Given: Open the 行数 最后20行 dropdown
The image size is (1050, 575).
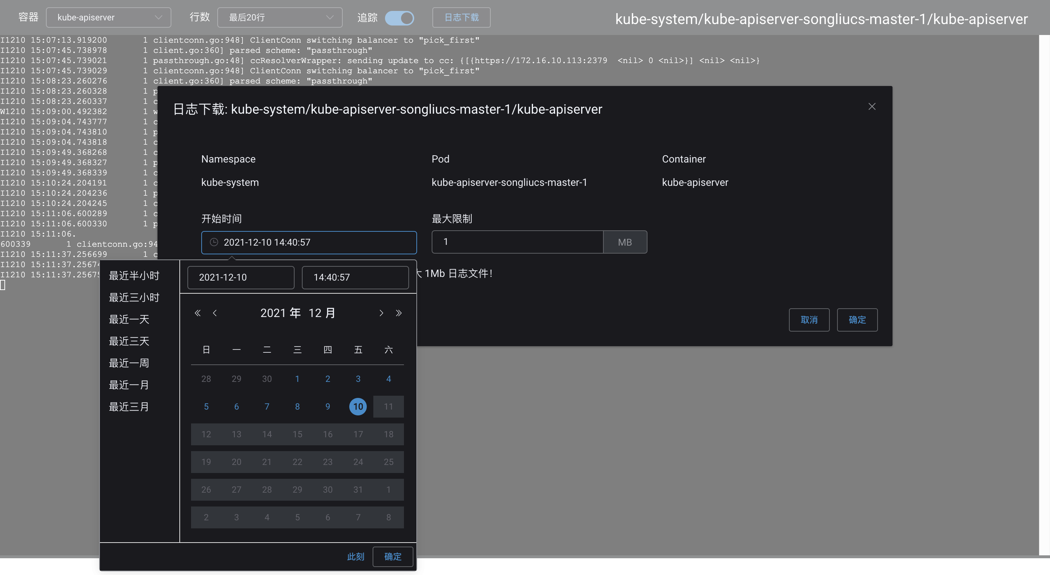Looking at the screenshot, I should (x=280, y=17).
